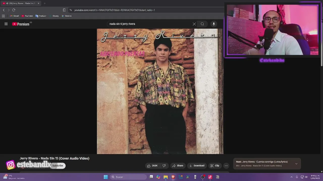Mute the tab via its speaker icon
This screenshot has width=323, height=181.
(x=7, y=3)
